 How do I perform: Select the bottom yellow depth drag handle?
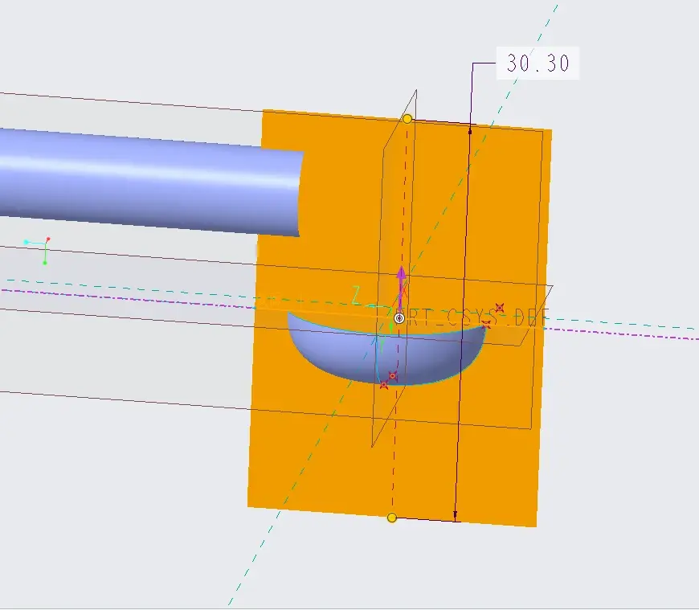392,518
